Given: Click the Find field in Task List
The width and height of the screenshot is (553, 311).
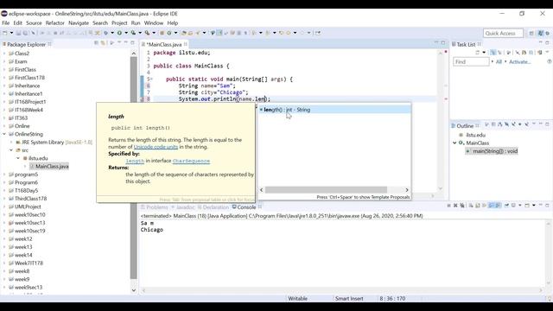Looking at the screenshot, I should click(471, 61).
